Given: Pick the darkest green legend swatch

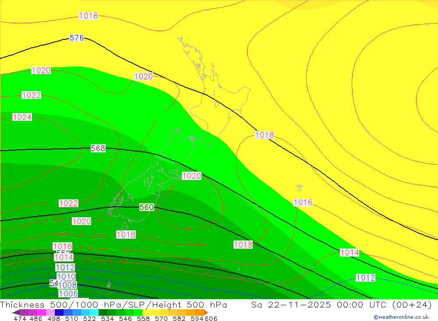Looking at the screenshot, I should point(103,312).
